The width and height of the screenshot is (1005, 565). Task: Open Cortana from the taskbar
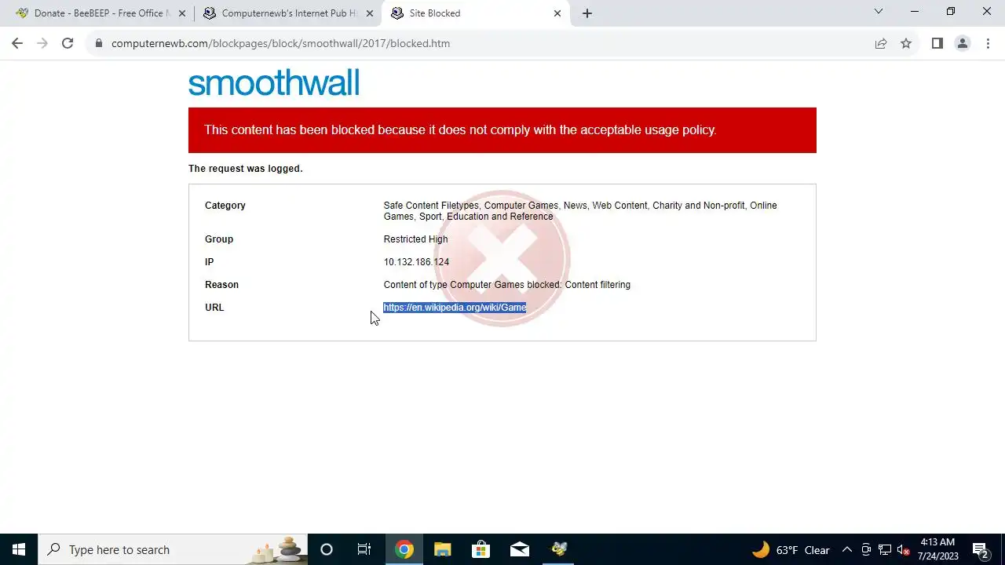[327, 549]
